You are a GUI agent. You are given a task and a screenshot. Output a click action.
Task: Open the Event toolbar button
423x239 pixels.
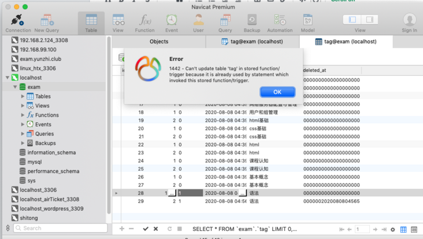(x=172, y=24)
